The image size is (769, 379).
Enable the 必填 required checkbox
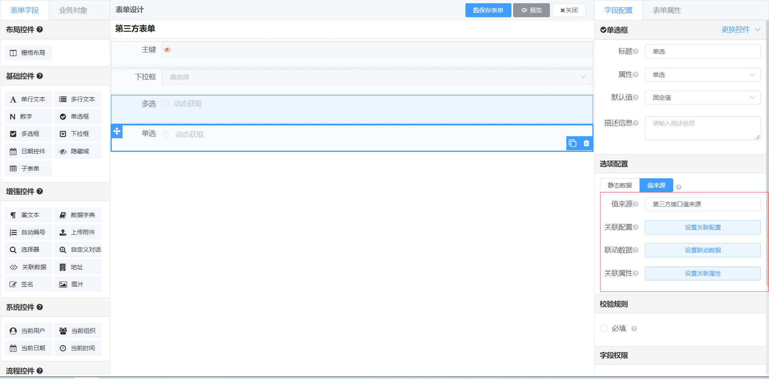point(604,329)
